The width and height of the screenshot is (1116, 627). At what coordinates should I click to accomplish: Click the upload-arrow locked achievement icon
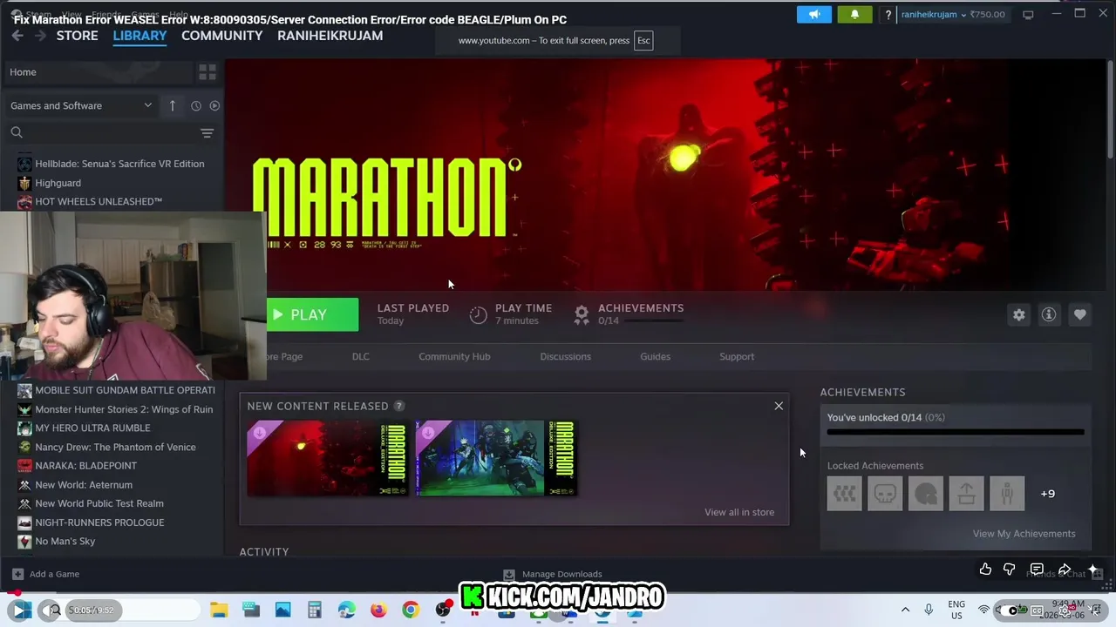pyautogui.click(x=966, y=494)
